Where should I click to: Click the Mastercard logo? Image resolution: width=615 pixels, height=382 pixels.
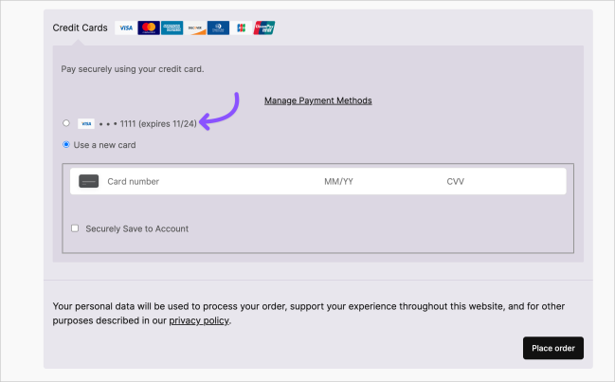[148, 28]
